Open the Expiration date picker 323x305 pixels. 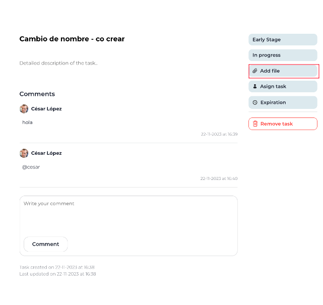[283, 102]
